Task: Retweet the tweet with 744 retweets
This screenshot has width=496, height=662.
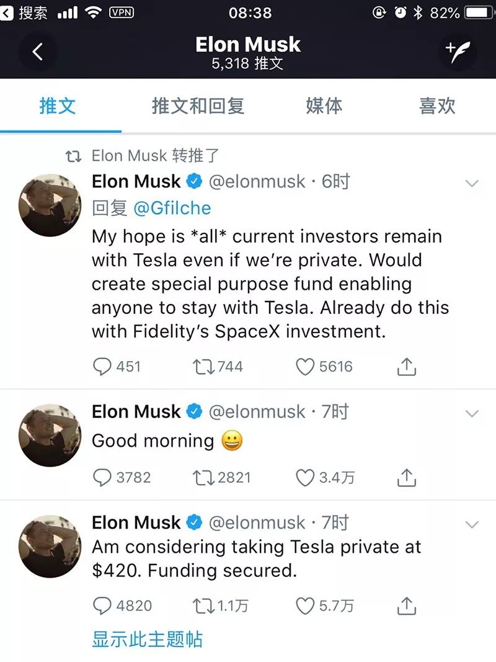Action: [x=201, y=367]
